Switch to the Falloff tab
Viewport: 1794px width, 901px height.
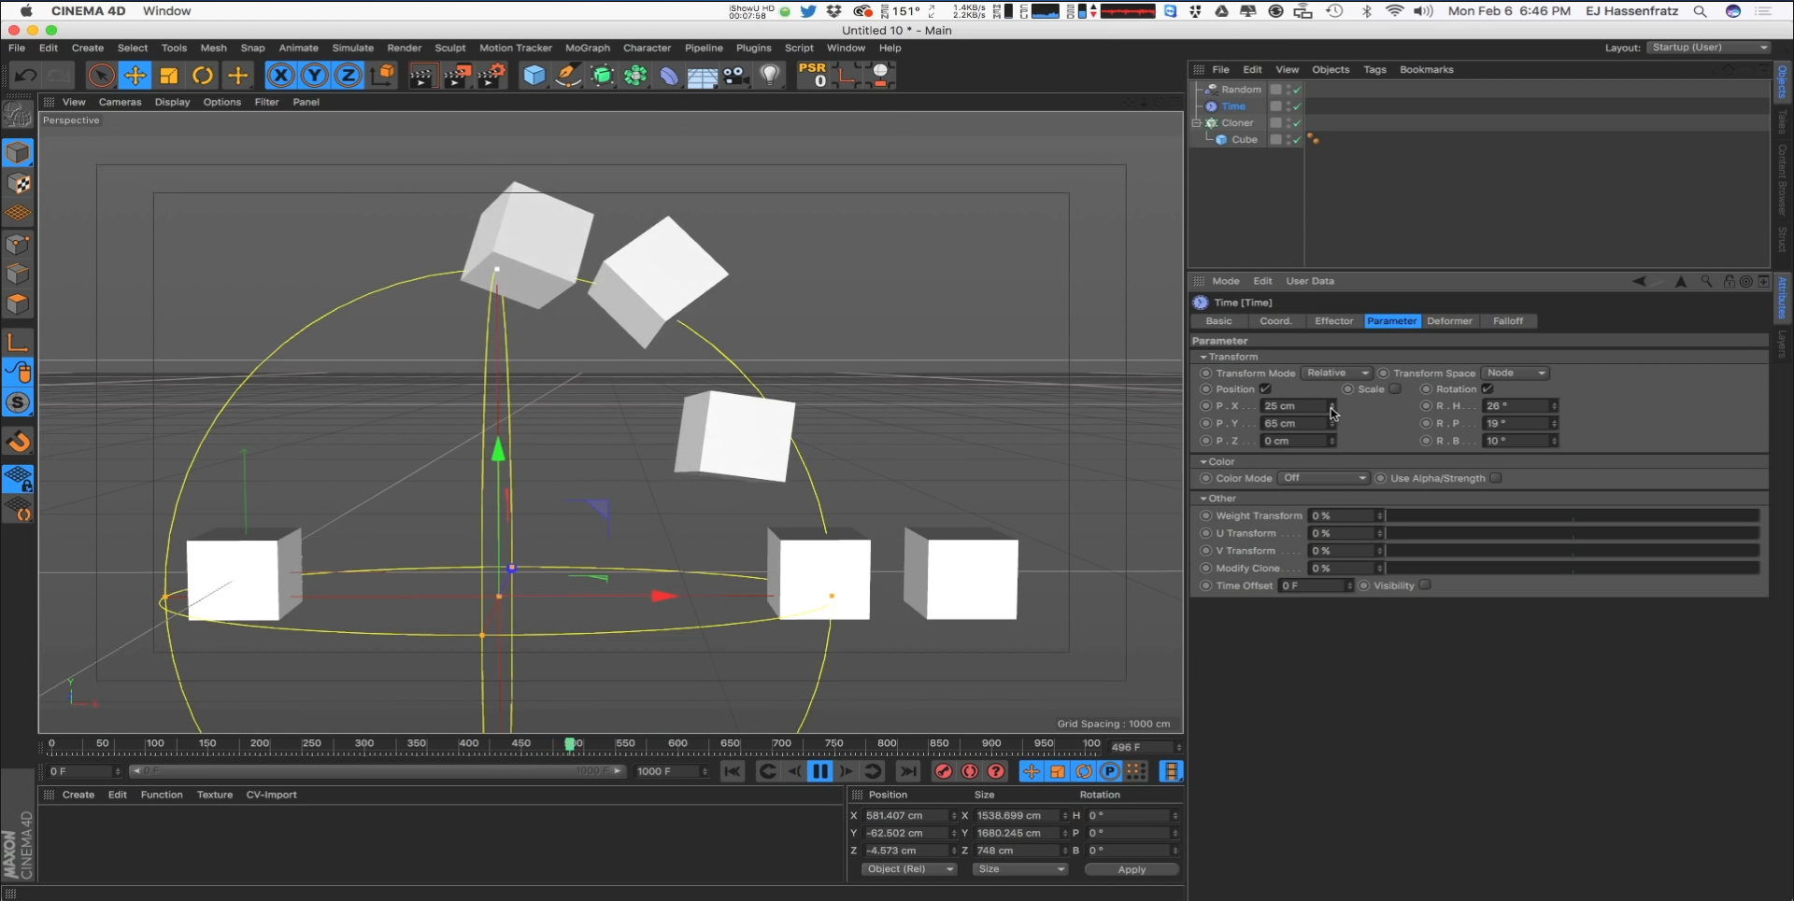1507,321
